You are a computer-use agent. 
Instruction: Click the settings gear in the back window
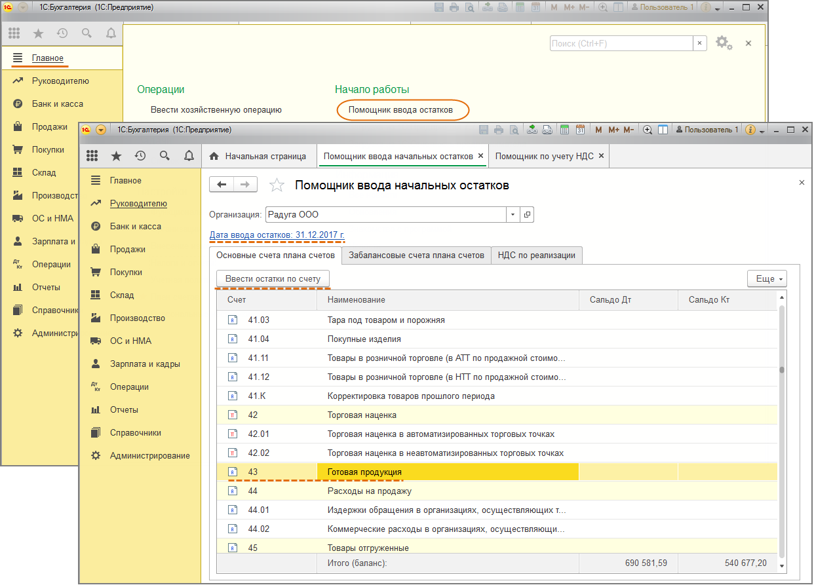click(x=723, y=43)
